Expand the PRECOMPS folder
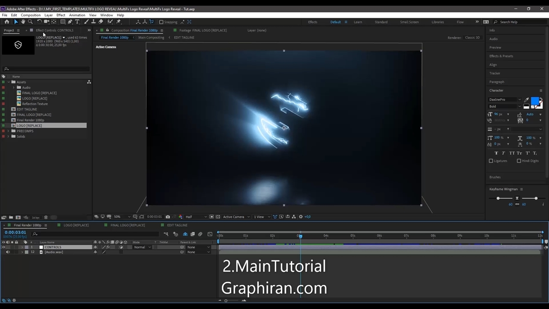This screenshot has height=309, width=549. [x=8, y=131]
